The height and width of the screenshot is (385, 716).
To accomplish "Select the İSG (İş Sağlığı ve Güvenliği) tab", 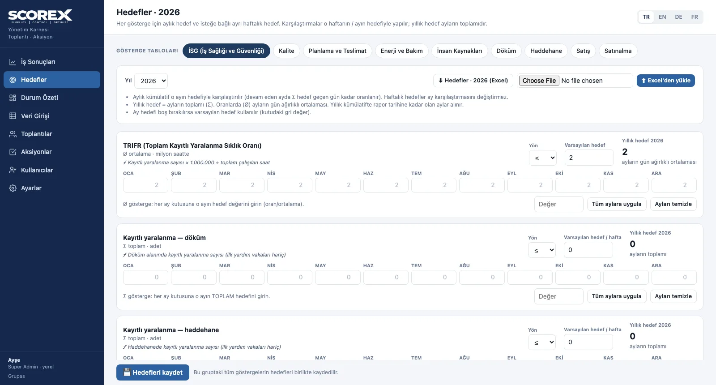I will coord(226,51).
